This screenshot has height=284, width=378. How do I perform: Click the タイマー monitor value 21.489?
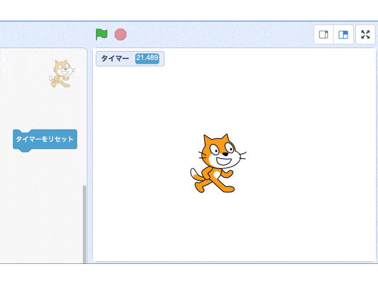tap(147, 58)
